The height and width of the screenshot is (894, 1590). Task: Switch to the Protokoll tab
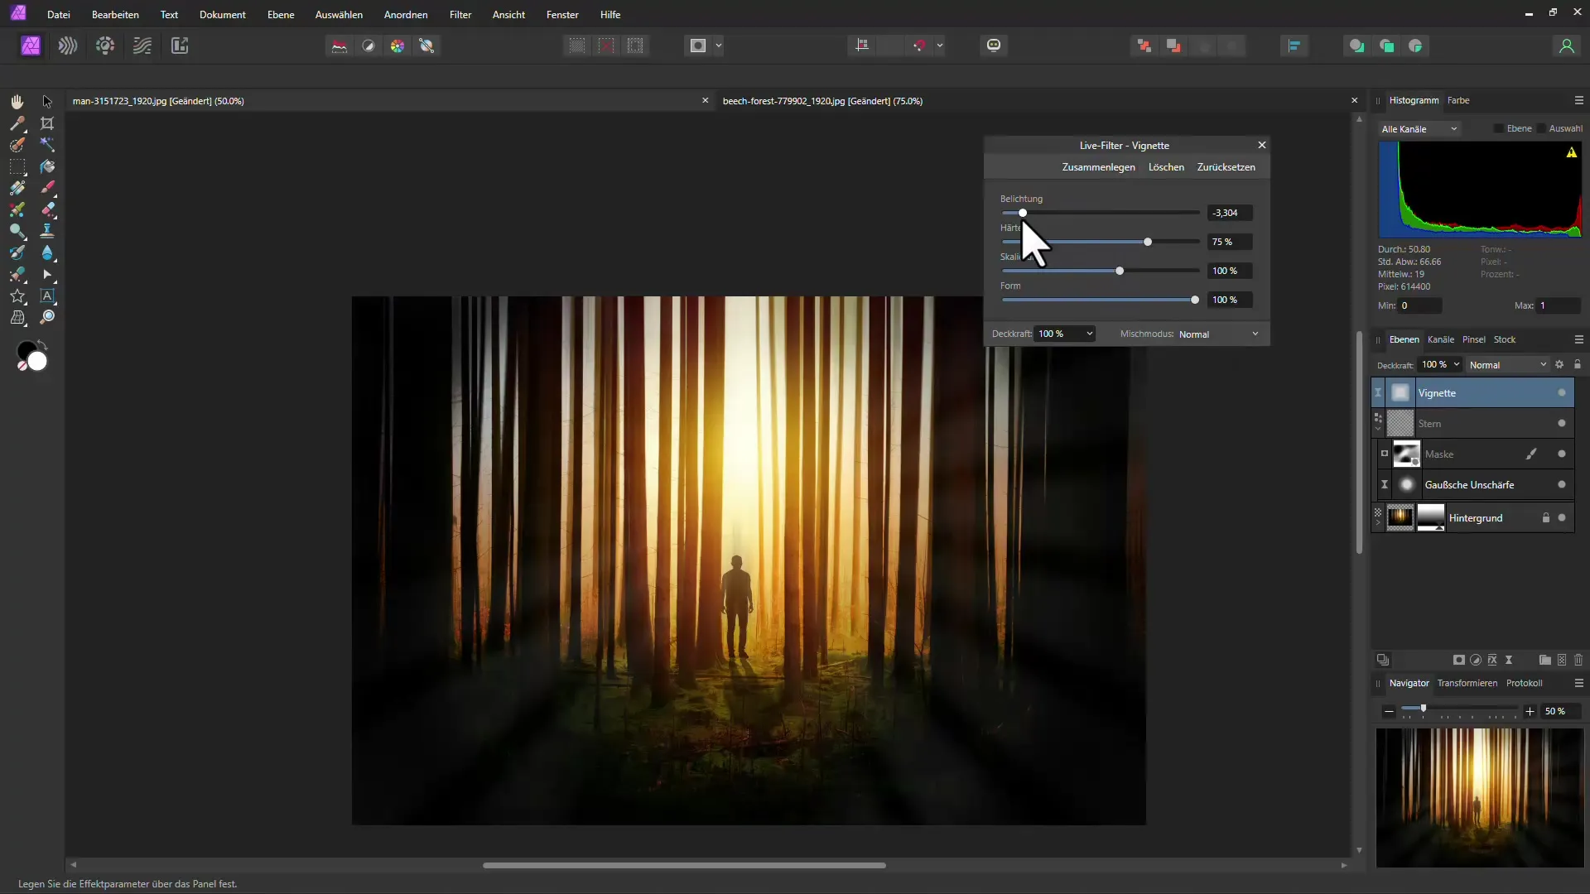tap(1524, 683)
